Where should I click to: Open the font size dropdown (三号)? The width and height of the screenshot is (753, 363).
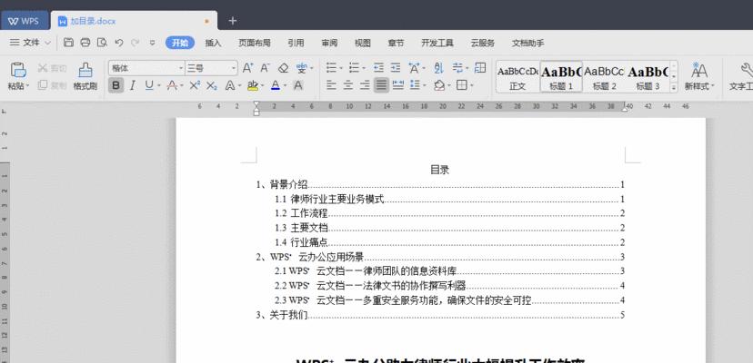(x=234, y=68)
